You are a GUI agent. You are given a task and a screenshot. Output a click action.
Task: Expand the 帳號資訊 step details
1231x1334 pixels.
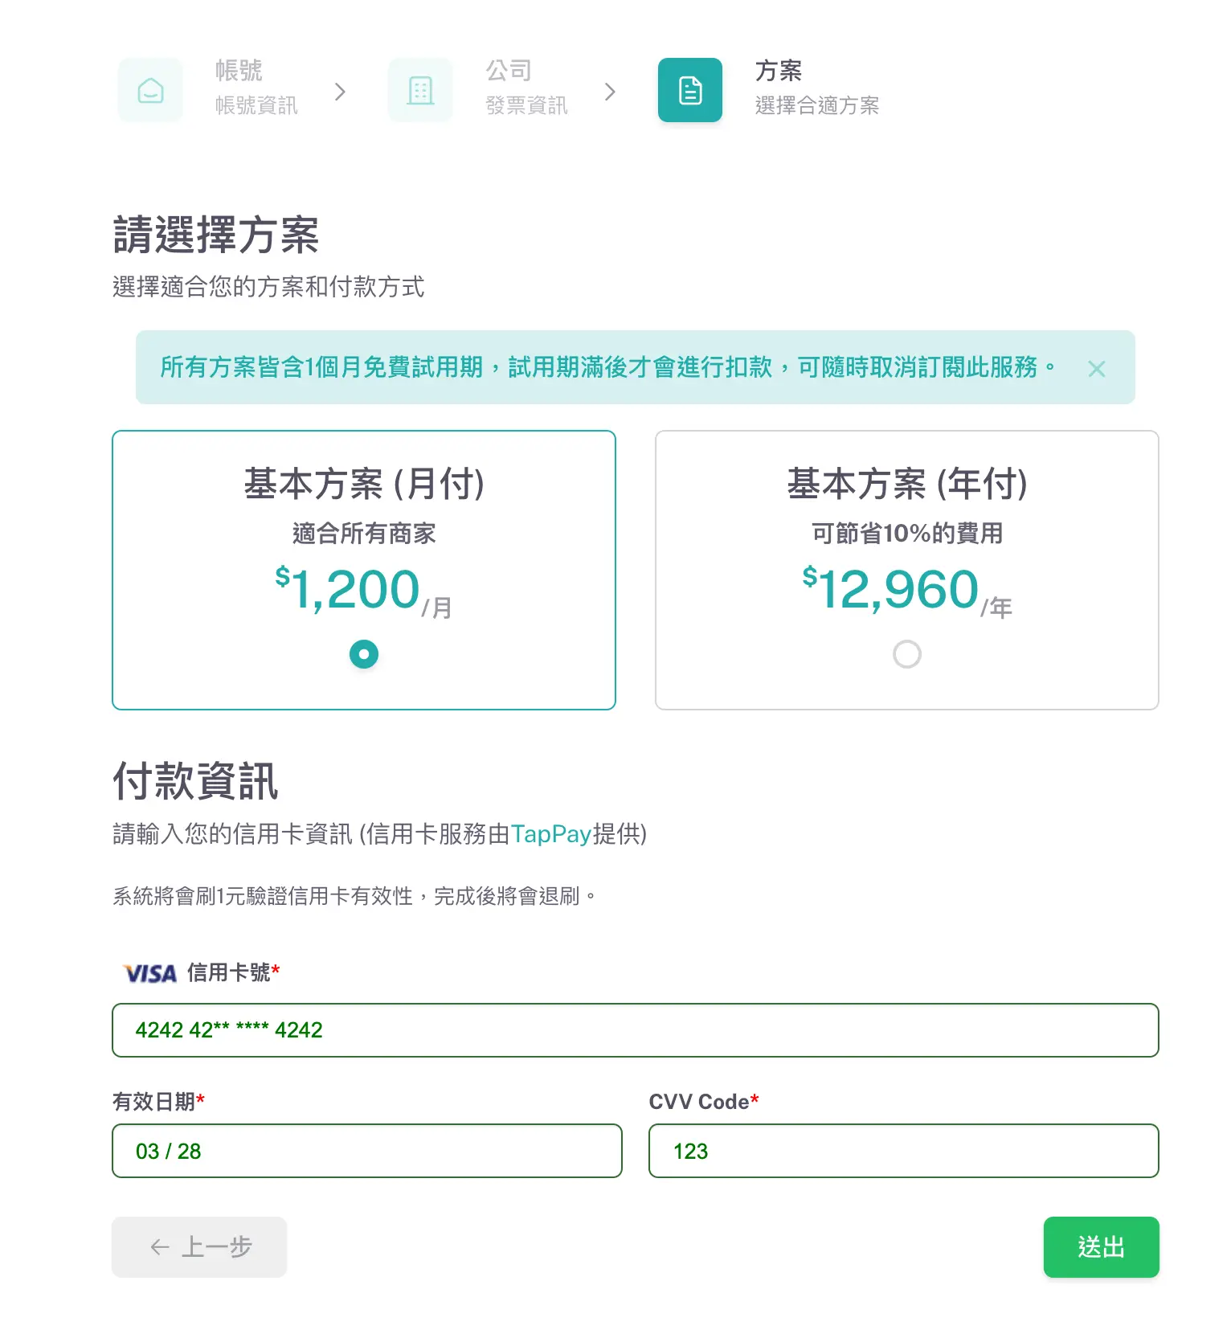point(255,104)
